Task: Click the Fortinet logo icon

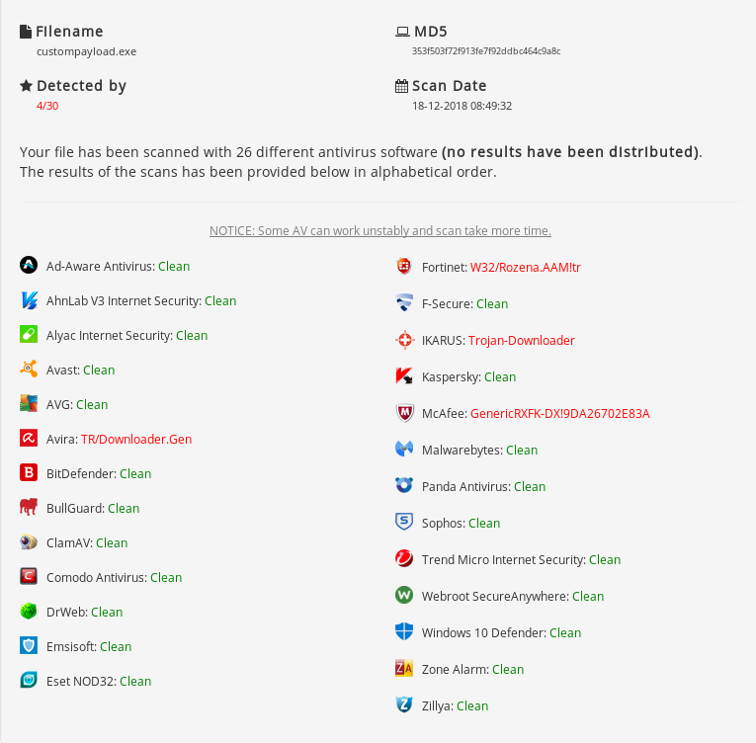Action: pos(404,267)
